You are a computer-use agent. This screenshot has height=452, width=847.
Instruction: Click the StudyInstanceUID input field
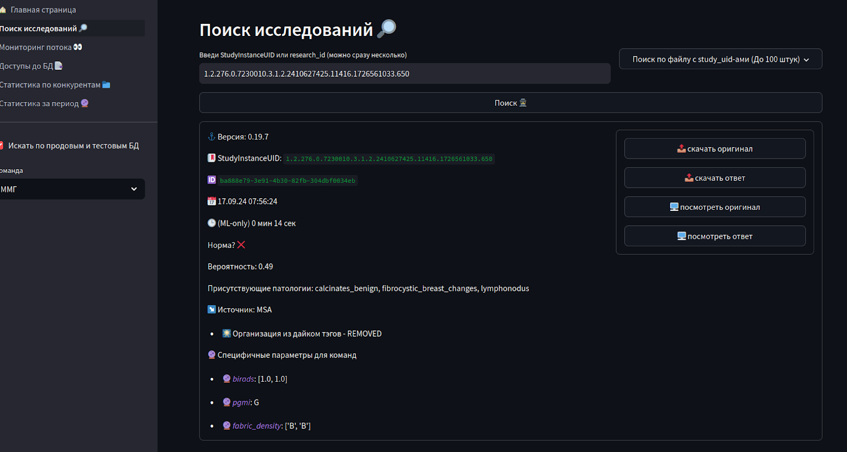pyautogui.click(x=404, y=74)
